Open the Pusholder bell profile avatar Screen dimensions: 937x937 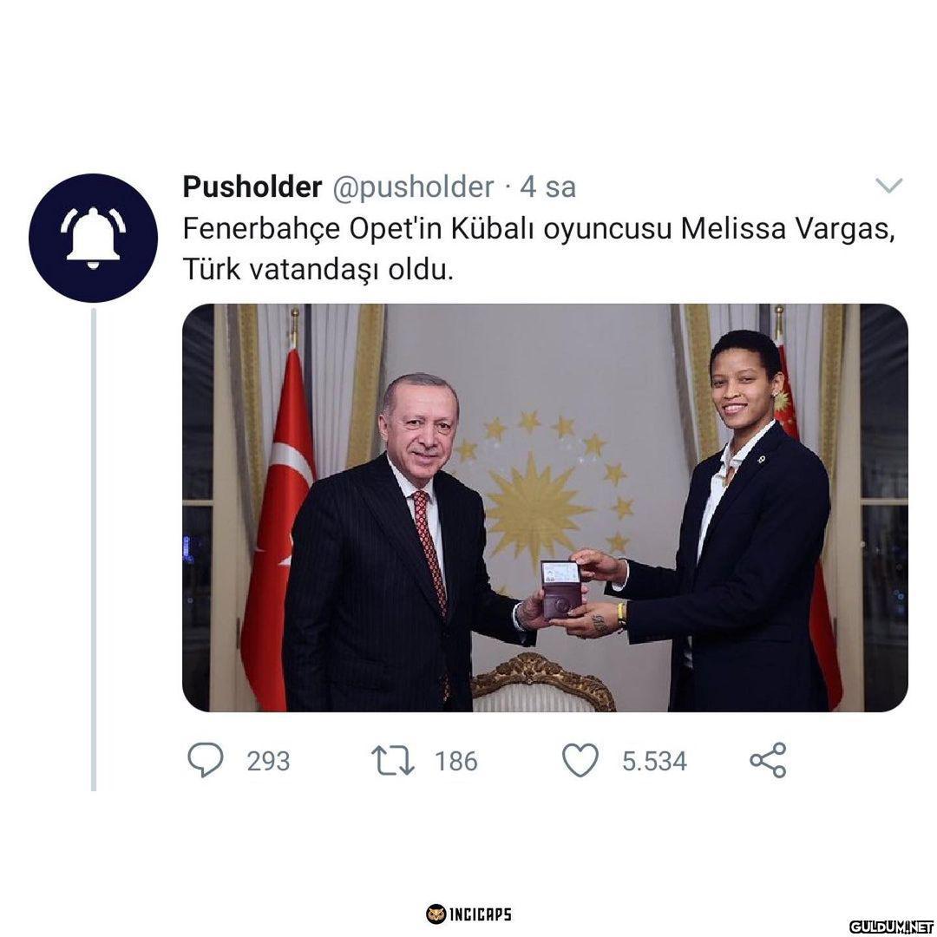click(93, 238)
